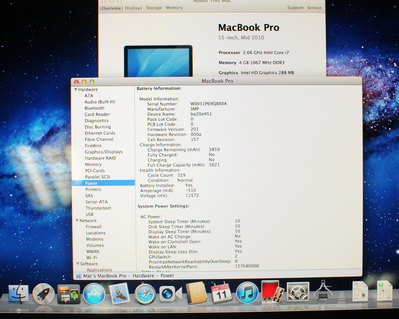
Task: Click battery serial number W0031P69QBX0A
Action: pos(209,104)
